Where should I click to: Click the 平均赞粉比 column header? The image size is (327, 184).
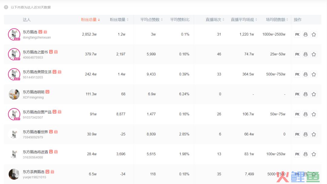coord(180,20)
